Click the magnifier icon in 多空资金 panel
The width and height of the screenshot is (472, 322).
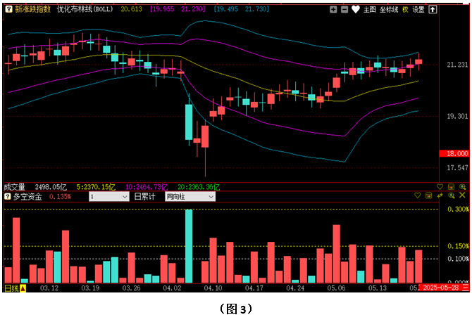(x=452, y=195)
